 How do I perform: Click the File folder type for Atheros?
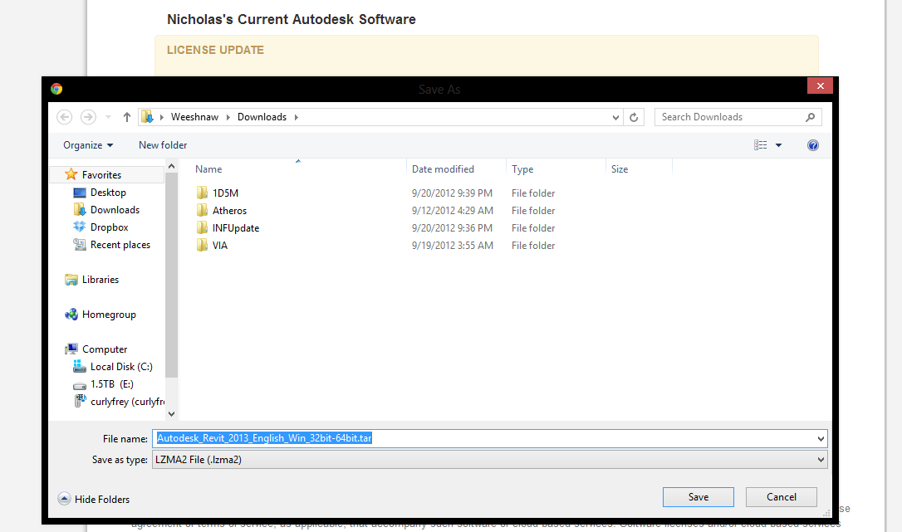533,211
